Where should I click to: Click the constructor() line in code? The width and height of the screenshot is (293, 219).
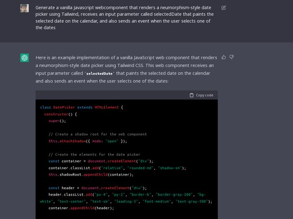point(61,114)
